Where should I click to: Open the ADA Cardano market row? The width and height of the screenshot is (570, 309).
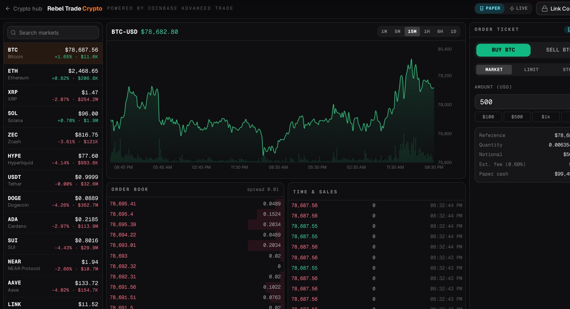[53, 223]
